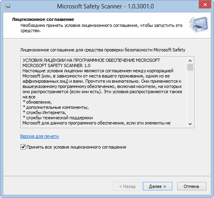Image resolution: width=214 pixels, height=198 pixels.
Task: Click the '* службы Интернета,' line
Action: click(x=44, y=113)
